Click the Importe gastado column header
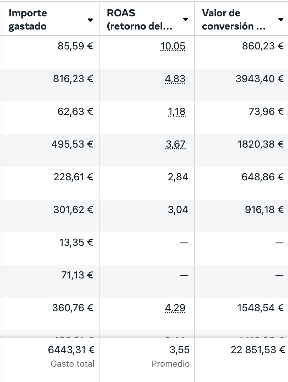This screenshot has width=288, height=382. tap(28, 20)
